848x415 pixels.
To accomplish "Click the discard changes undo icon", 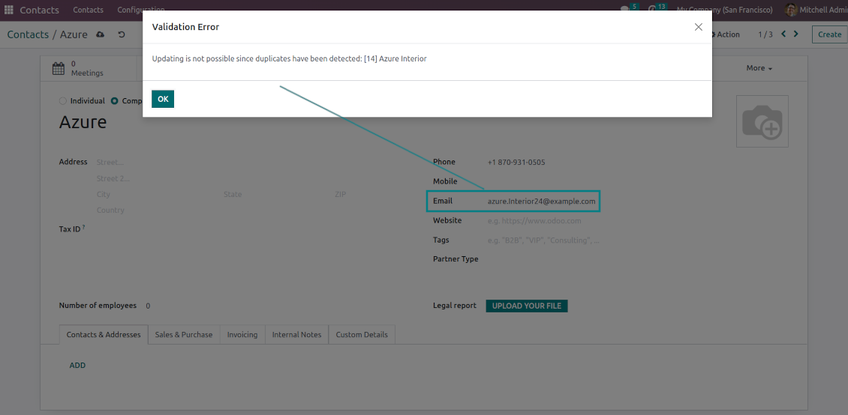I will [x=122, y=34].
